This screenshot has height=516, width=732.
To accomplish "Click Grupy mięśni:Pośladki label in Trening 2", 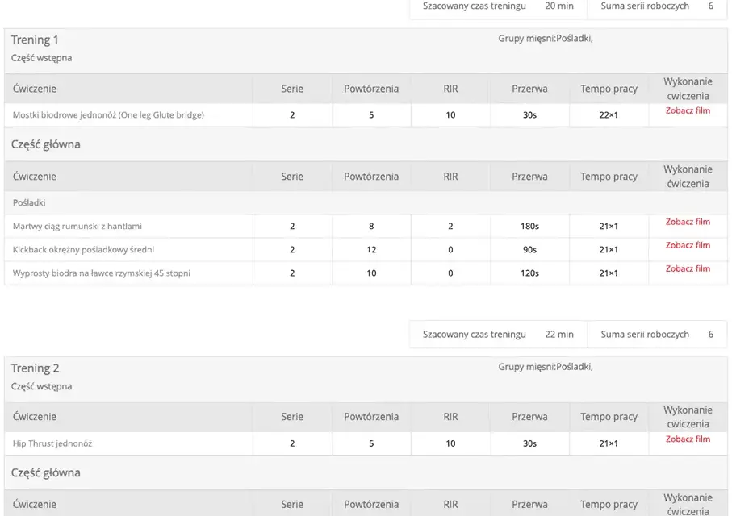I will click(546, 367).
